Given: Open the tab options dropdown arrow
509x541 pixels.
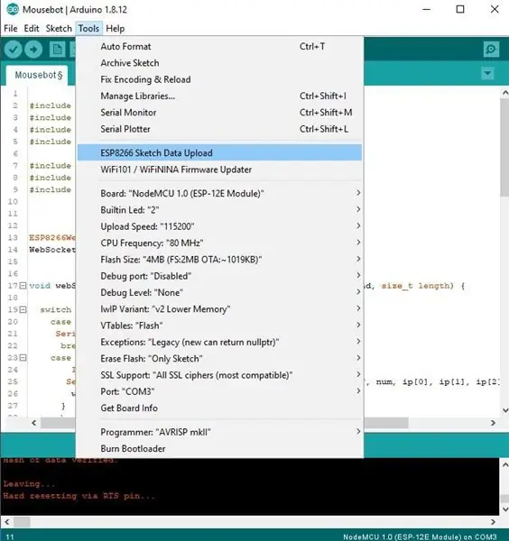Looking at the screenshot, I should pyautogui.click(x=487, y=73).
